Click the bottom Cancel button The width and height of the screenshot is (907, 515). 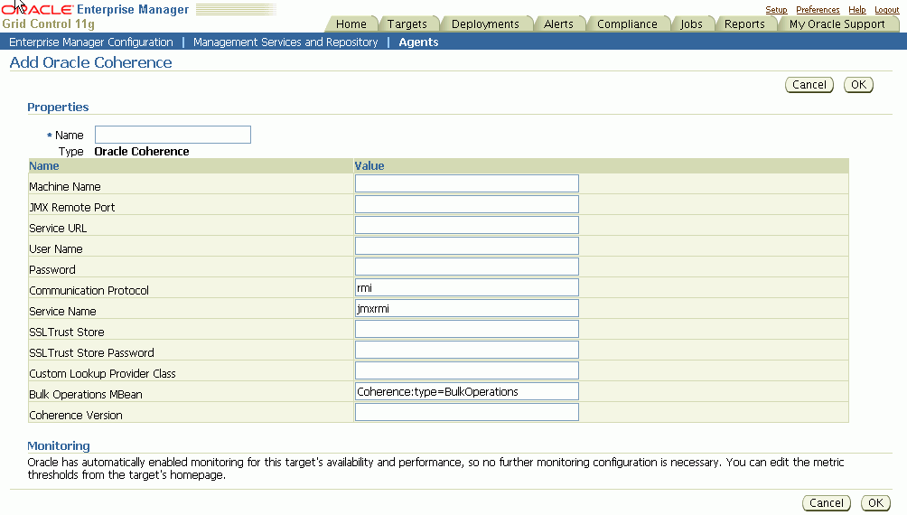(x=827, y=503)
